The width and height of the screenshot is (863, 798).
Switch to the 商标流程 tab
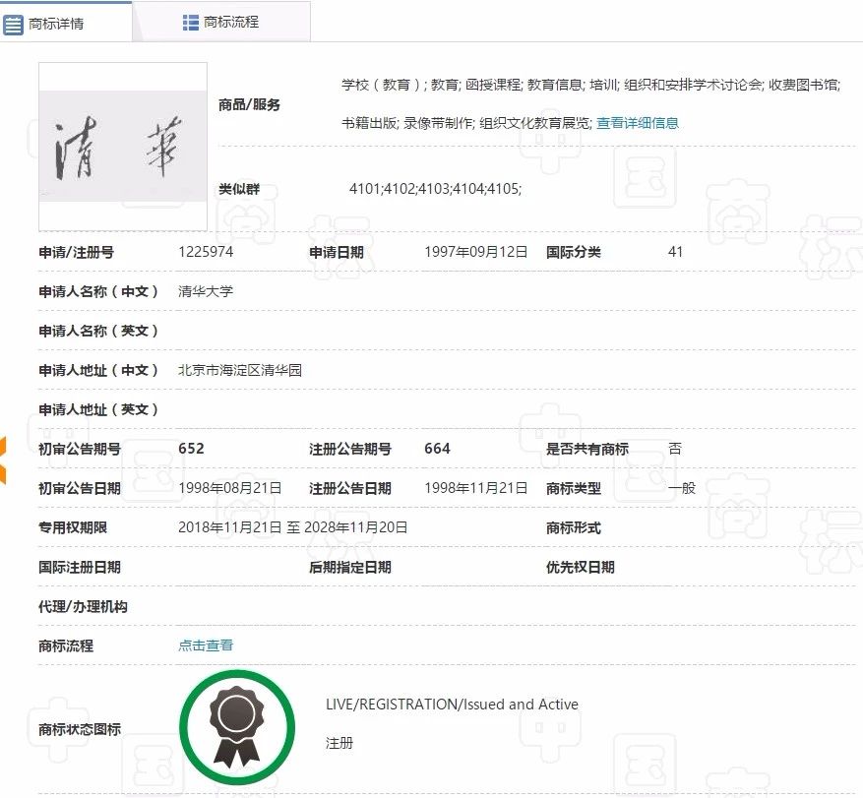click(x=221, y=22)
